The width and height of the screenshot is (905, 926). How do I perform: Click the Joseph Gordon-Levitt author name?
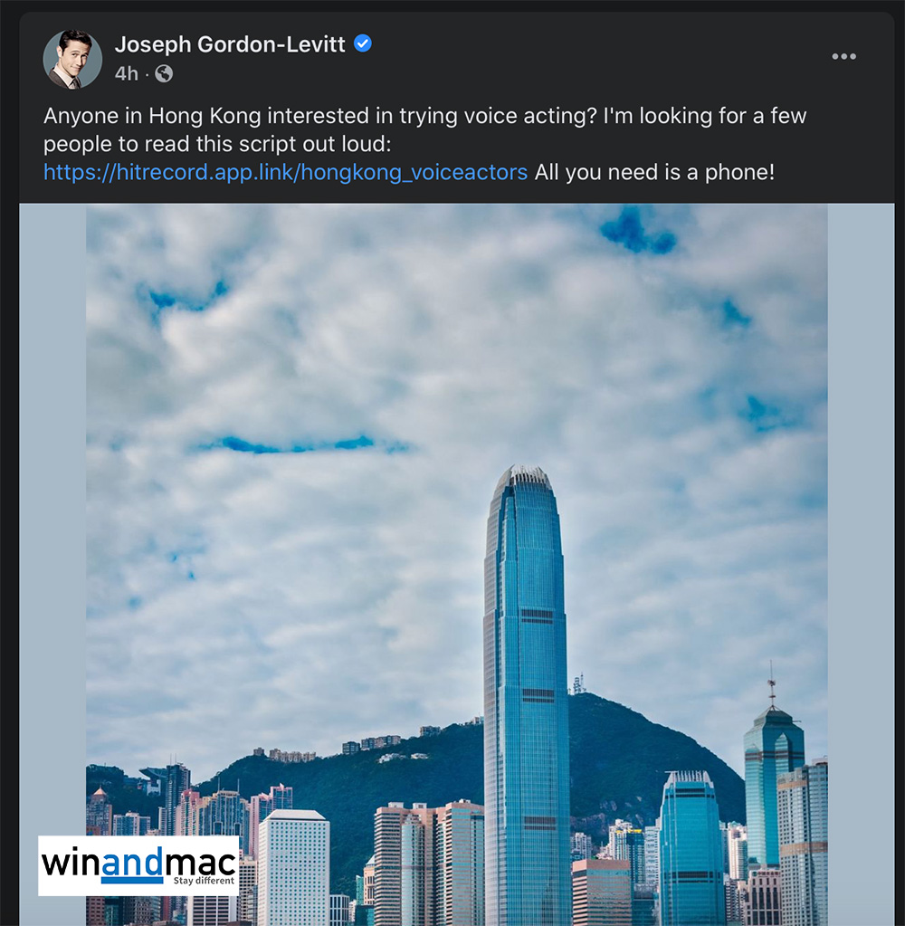230,44
